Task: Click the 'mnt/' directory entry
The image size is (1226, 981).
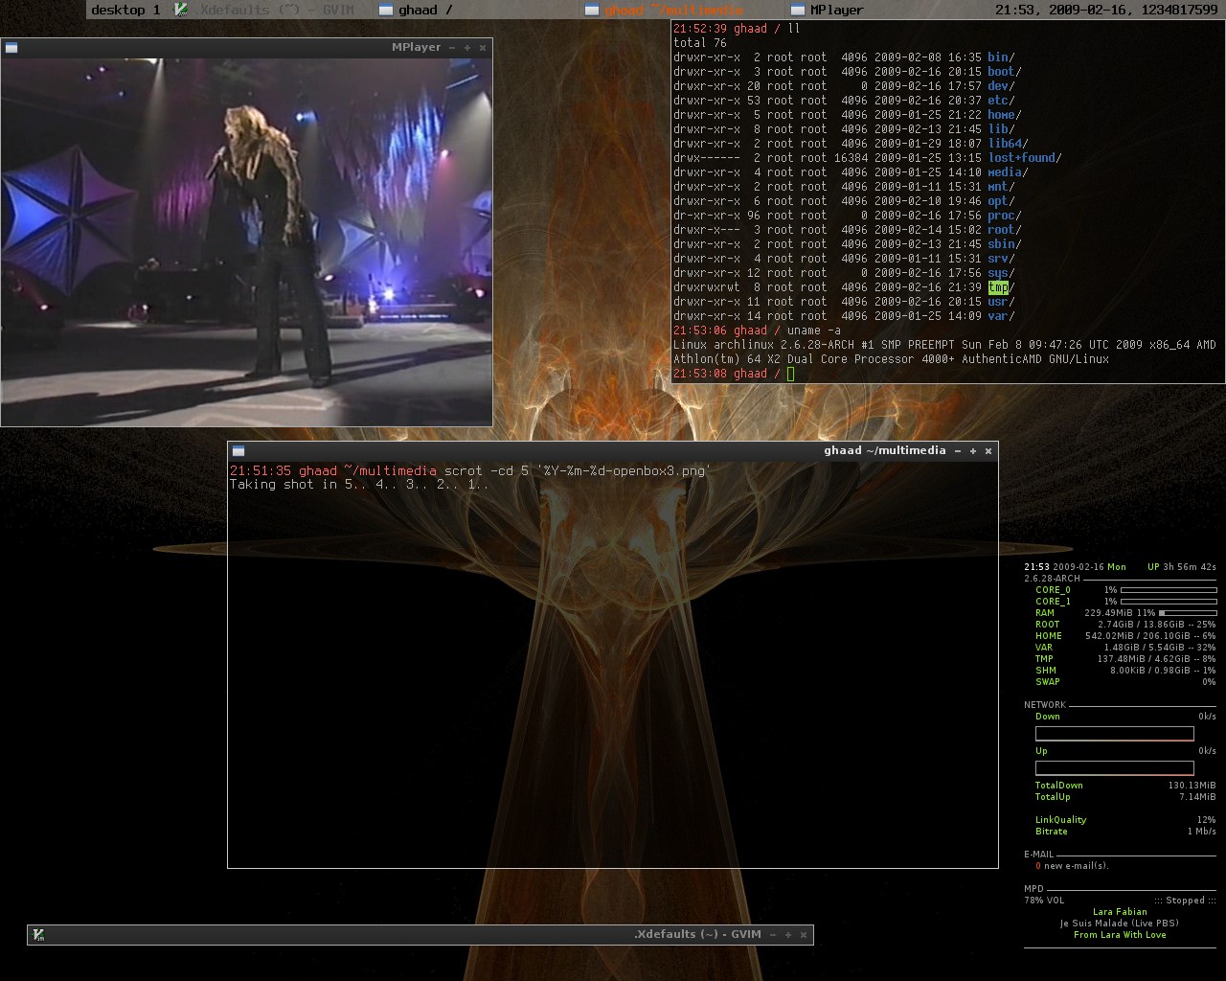Action: [x=1001, y=187]
